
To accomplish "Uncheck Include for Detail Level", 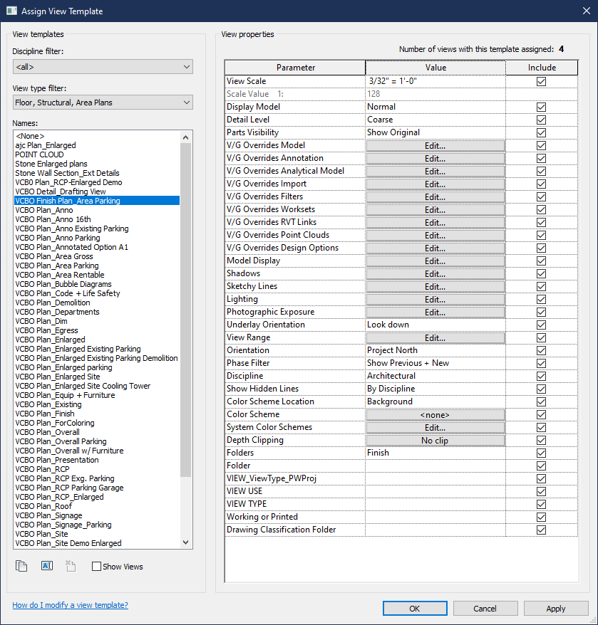I will coord(541,119).
